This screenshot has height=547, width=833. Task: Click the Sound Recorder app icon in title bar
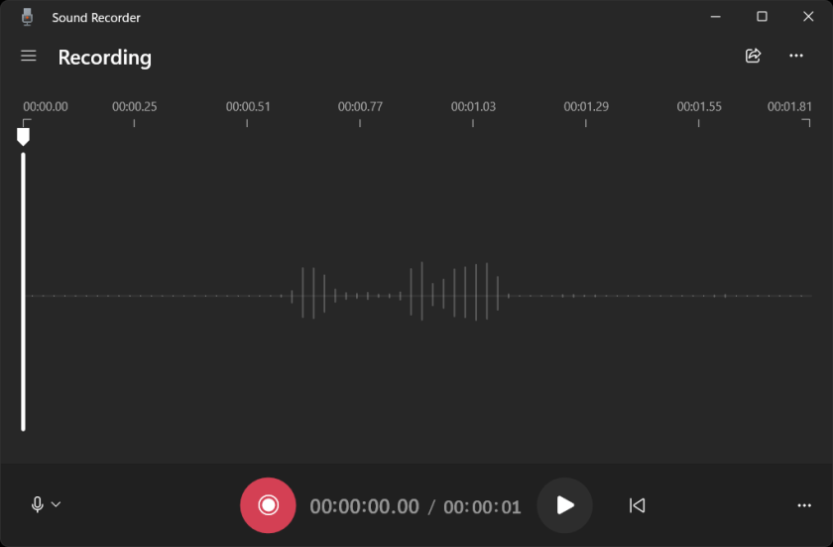click(27, 17)
